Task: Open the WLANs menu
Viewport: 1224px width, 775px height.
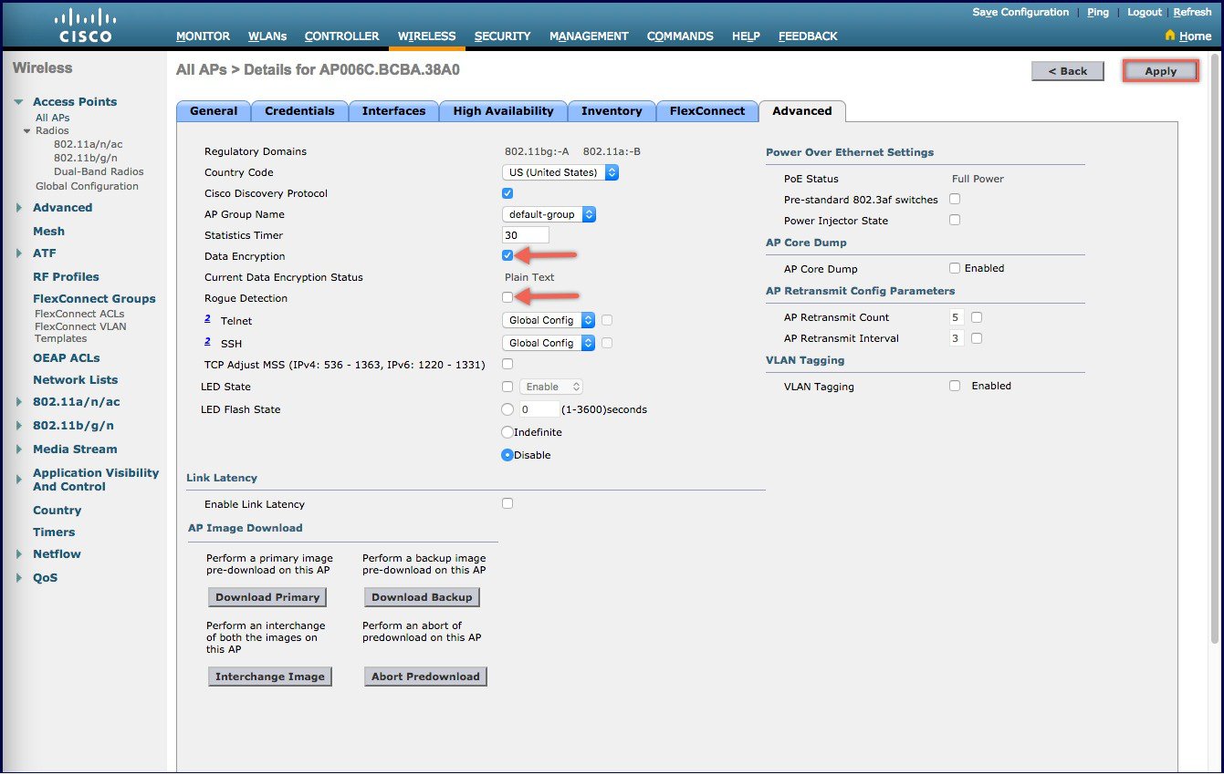Action: [267, 36]
